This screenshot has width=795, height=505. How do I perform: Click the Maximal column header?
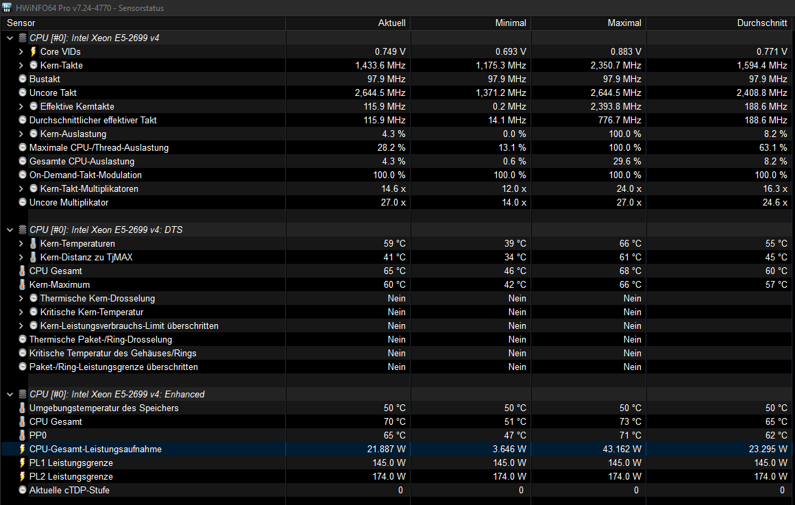(x=588, y=23)
